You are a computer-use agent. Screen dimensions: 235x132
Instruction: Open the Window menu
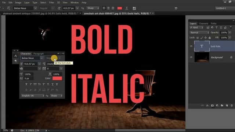75,3
